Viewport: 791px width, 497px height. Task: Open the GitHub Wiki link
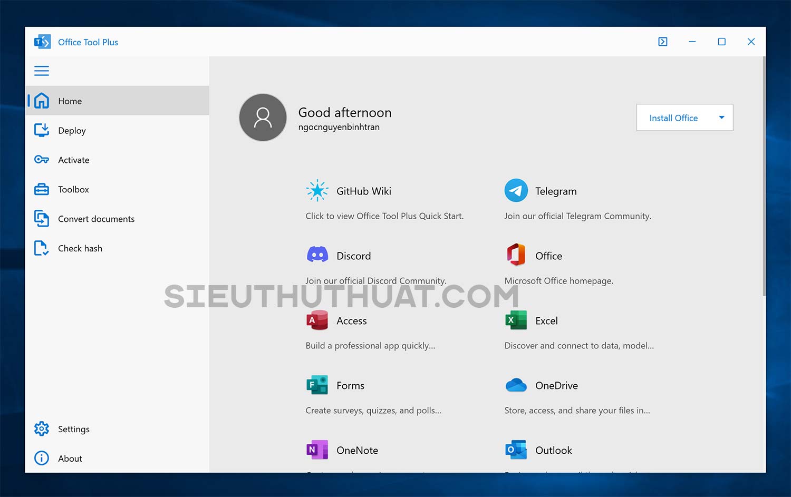pyautogui.click(x=364, y=191)
